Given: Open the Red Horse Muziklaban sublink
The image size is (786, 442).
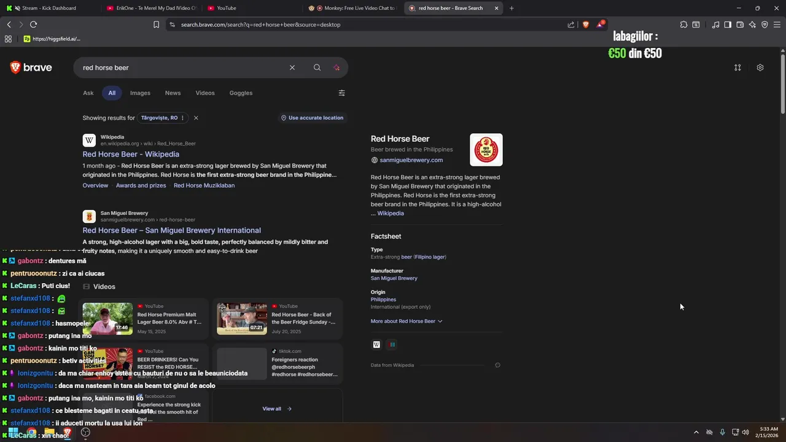Looking at the screenshot, I should tap(204, 185).
